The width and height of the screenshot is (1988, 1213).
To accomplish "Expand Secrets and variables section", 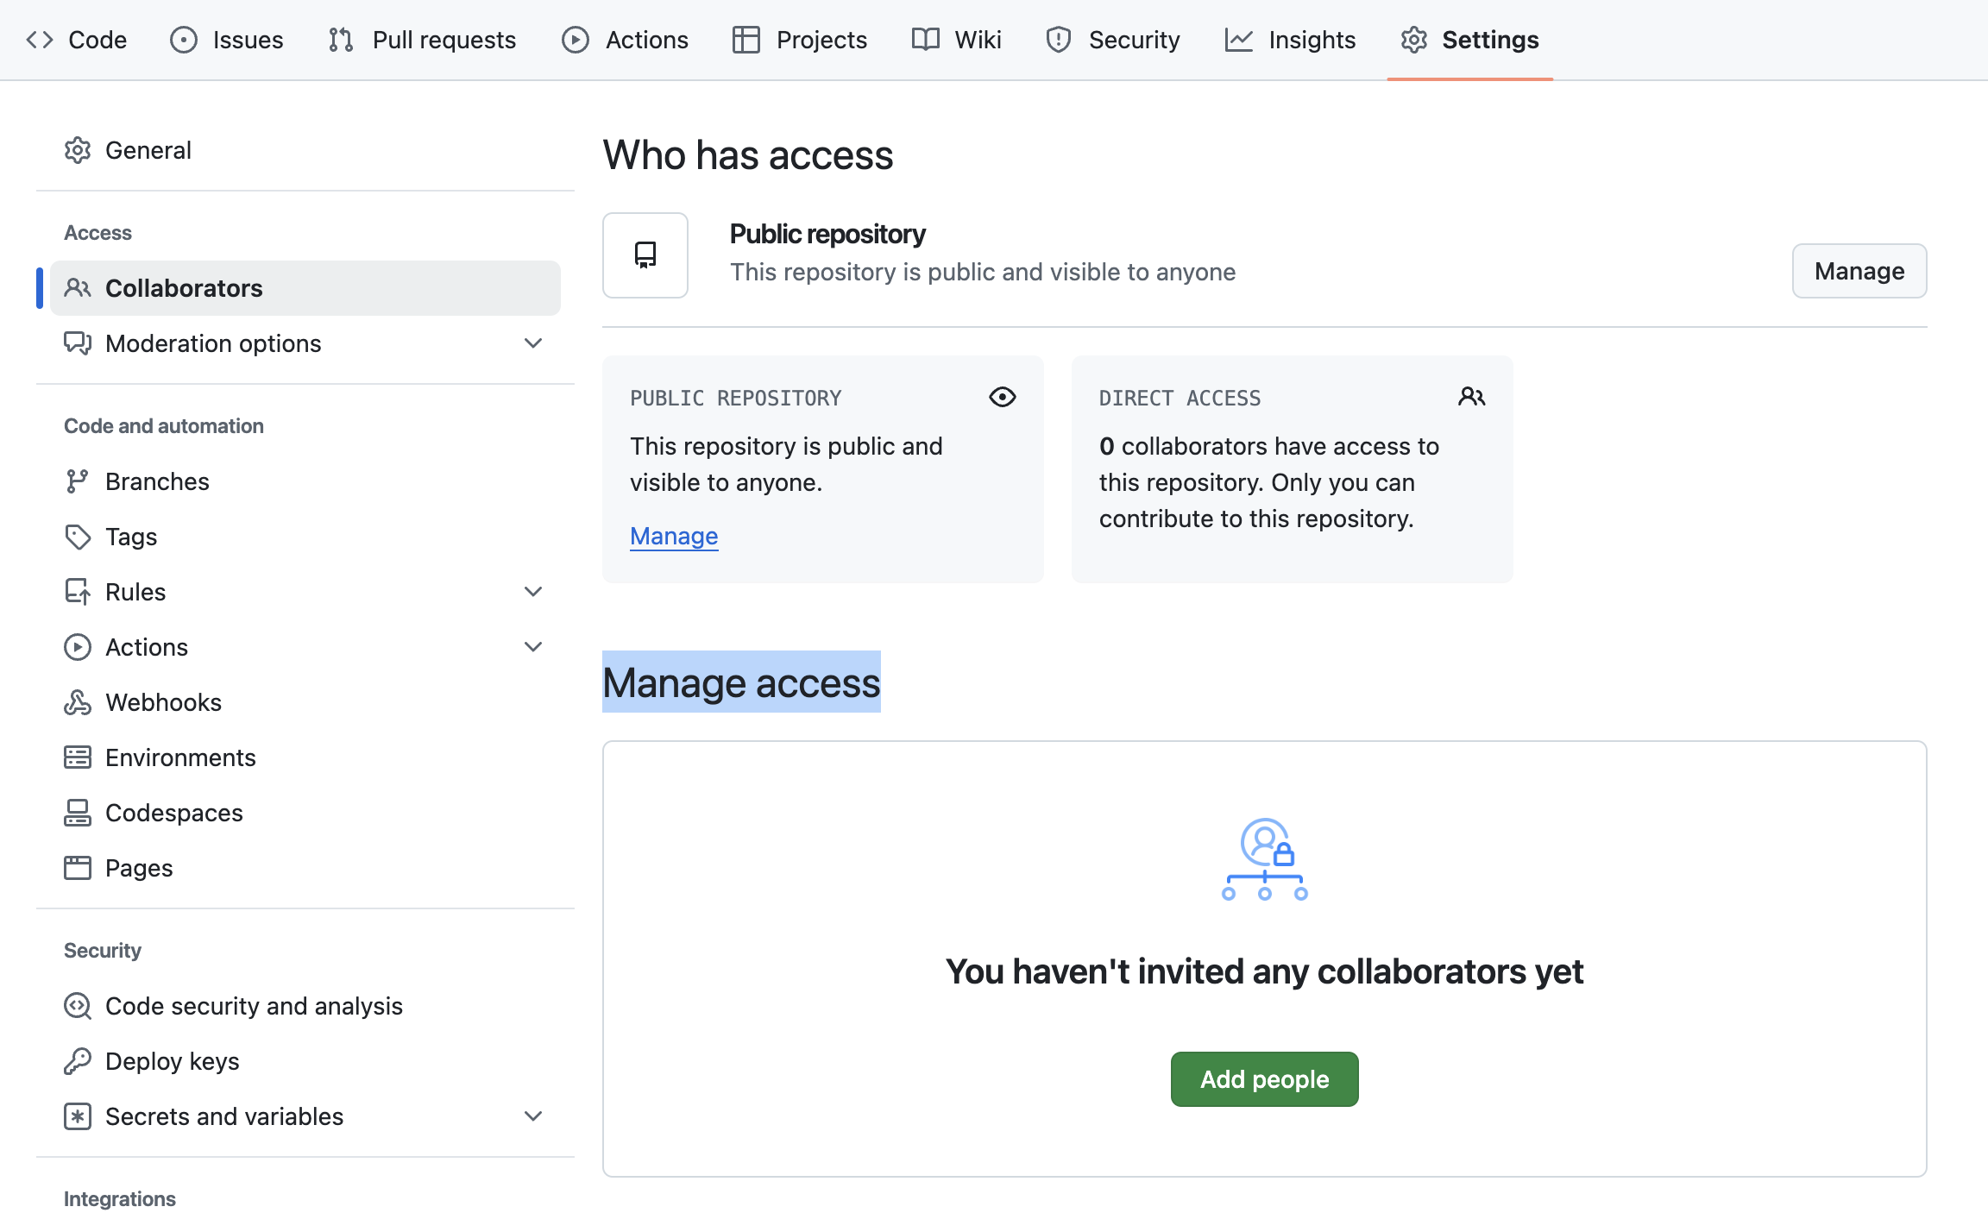I will [533, 1116].
